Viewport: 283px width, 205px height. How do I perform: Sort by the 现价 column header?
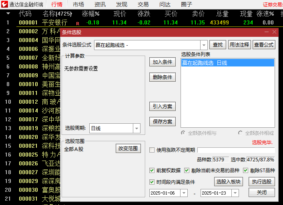(120, 14)
